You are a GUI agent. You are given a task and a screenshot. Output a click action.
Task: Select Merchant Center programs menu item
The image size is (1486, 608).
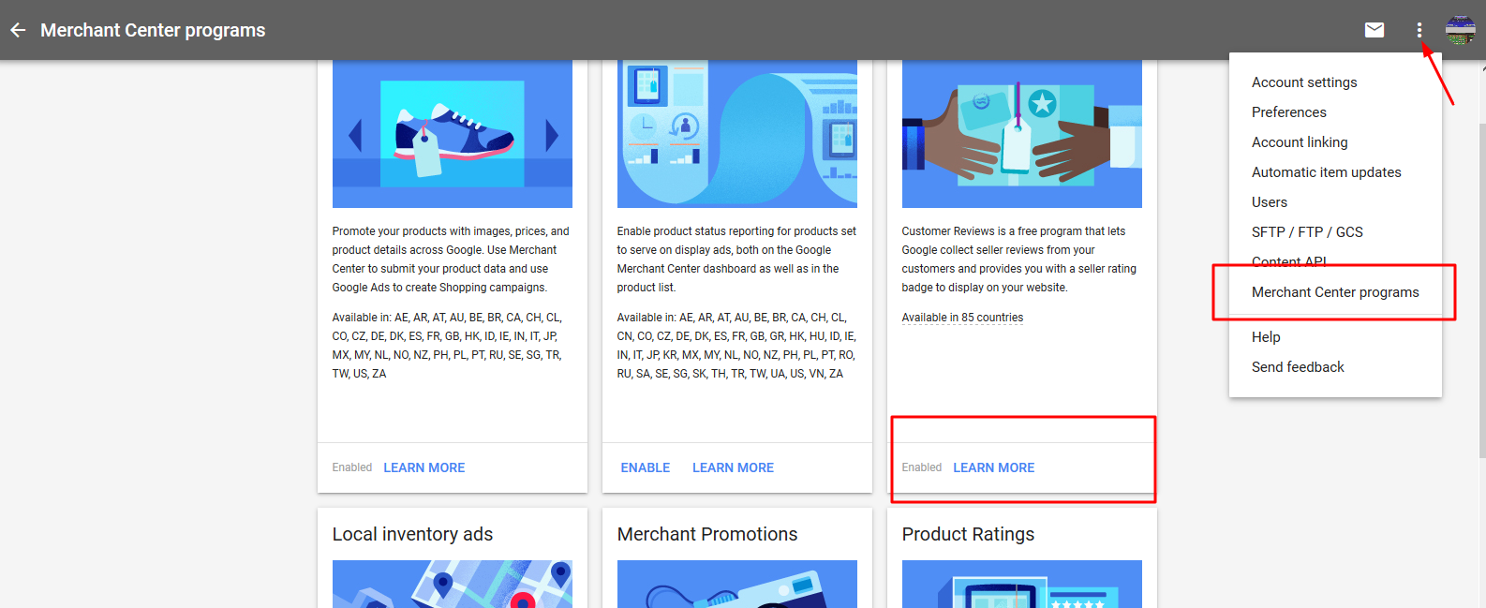click(x=1335, y=292)
